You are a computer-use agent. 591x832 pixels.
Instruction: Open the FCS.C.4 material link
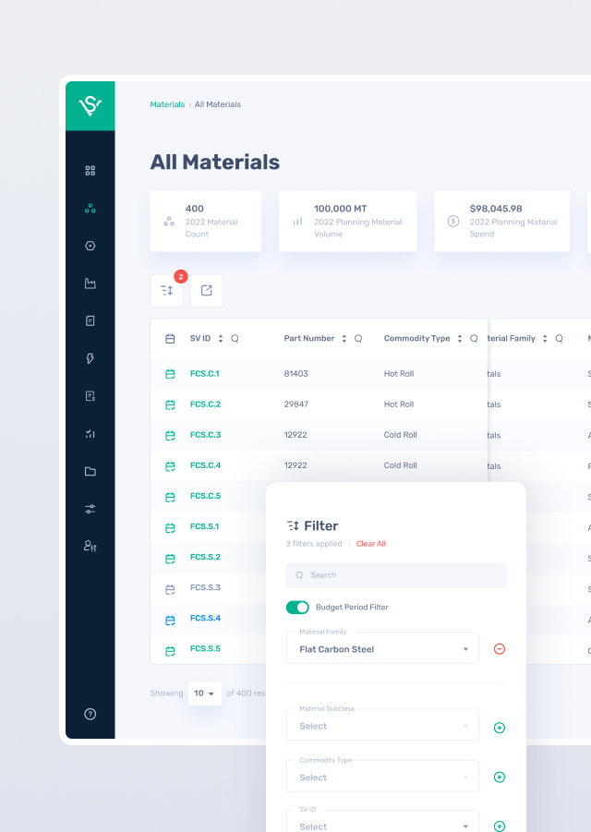click(205, 465)
